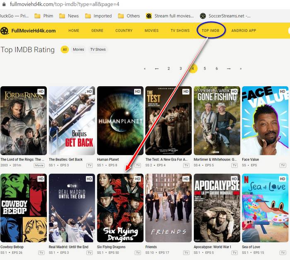Select the Movies filter pill
The width and height of the screenshot is (290, 260).
point(78,49)
